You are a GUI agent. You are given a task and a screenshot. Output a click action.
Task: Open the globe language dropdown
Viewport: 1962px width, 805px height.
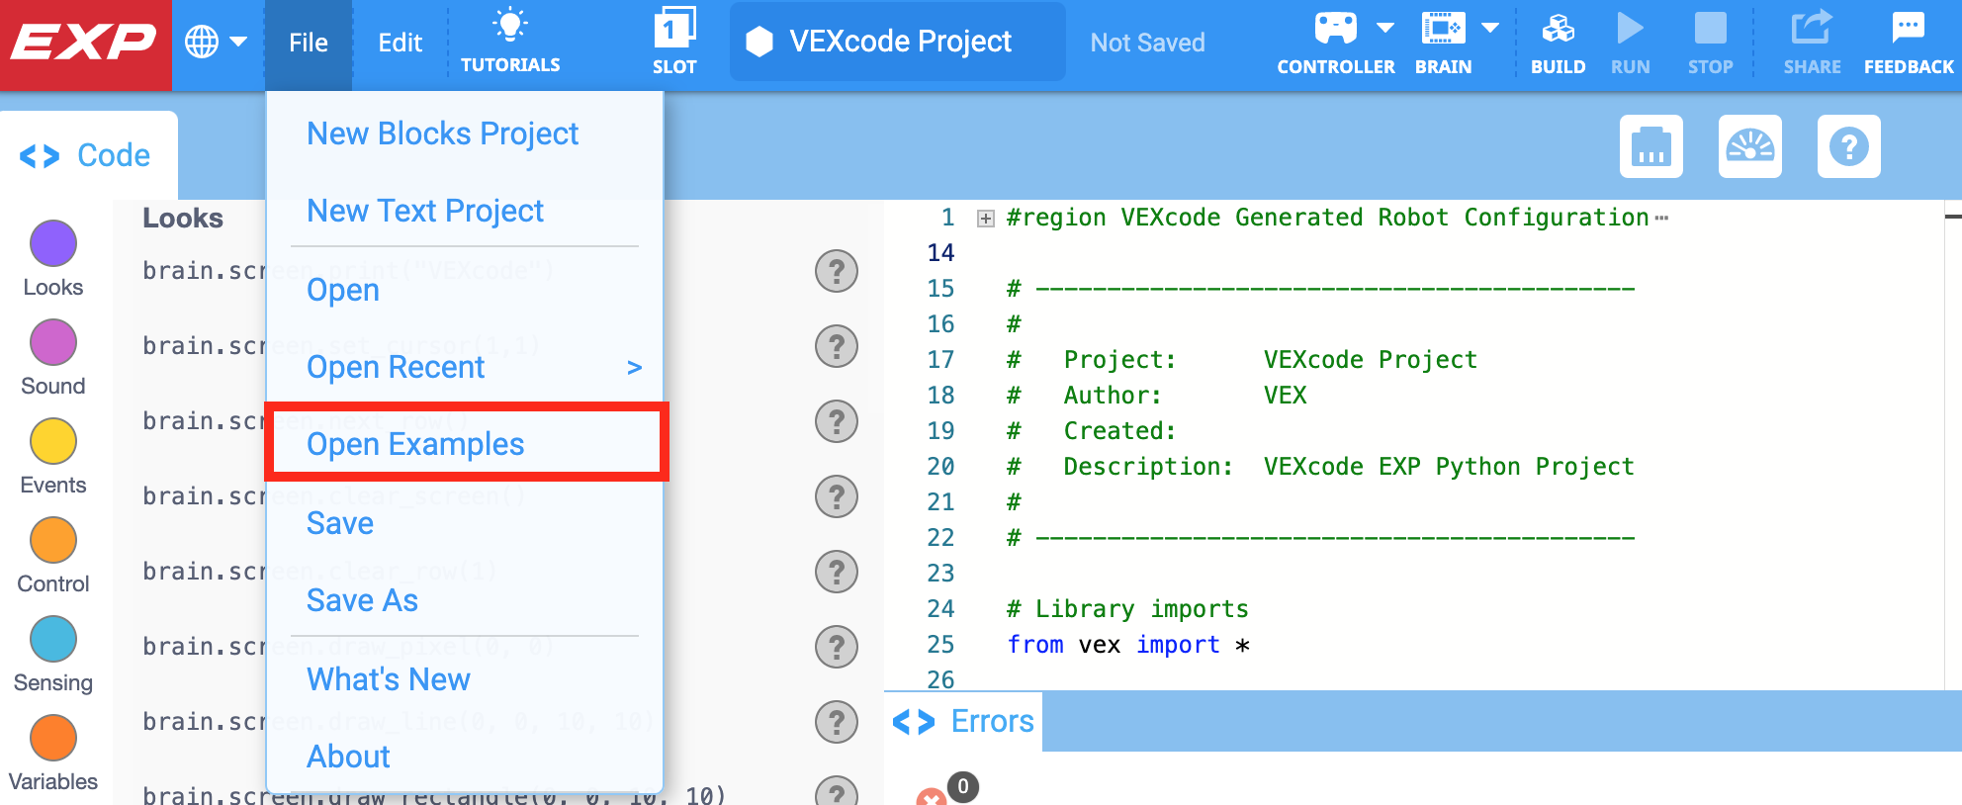tap(217, 42)
